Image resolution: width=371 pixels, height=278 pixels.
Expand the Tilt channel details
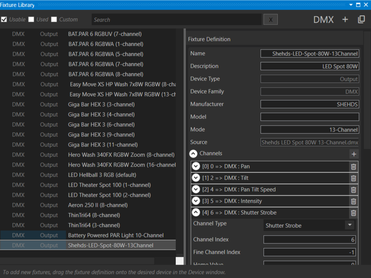196,178
